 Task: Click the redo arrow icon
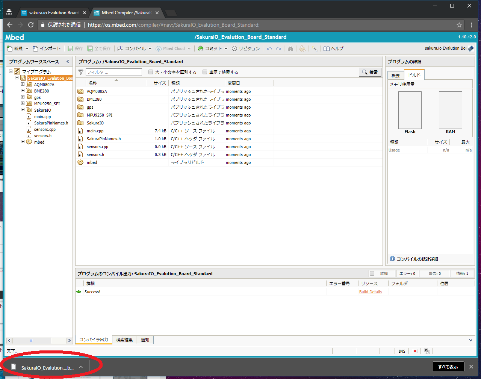[278, 49]
